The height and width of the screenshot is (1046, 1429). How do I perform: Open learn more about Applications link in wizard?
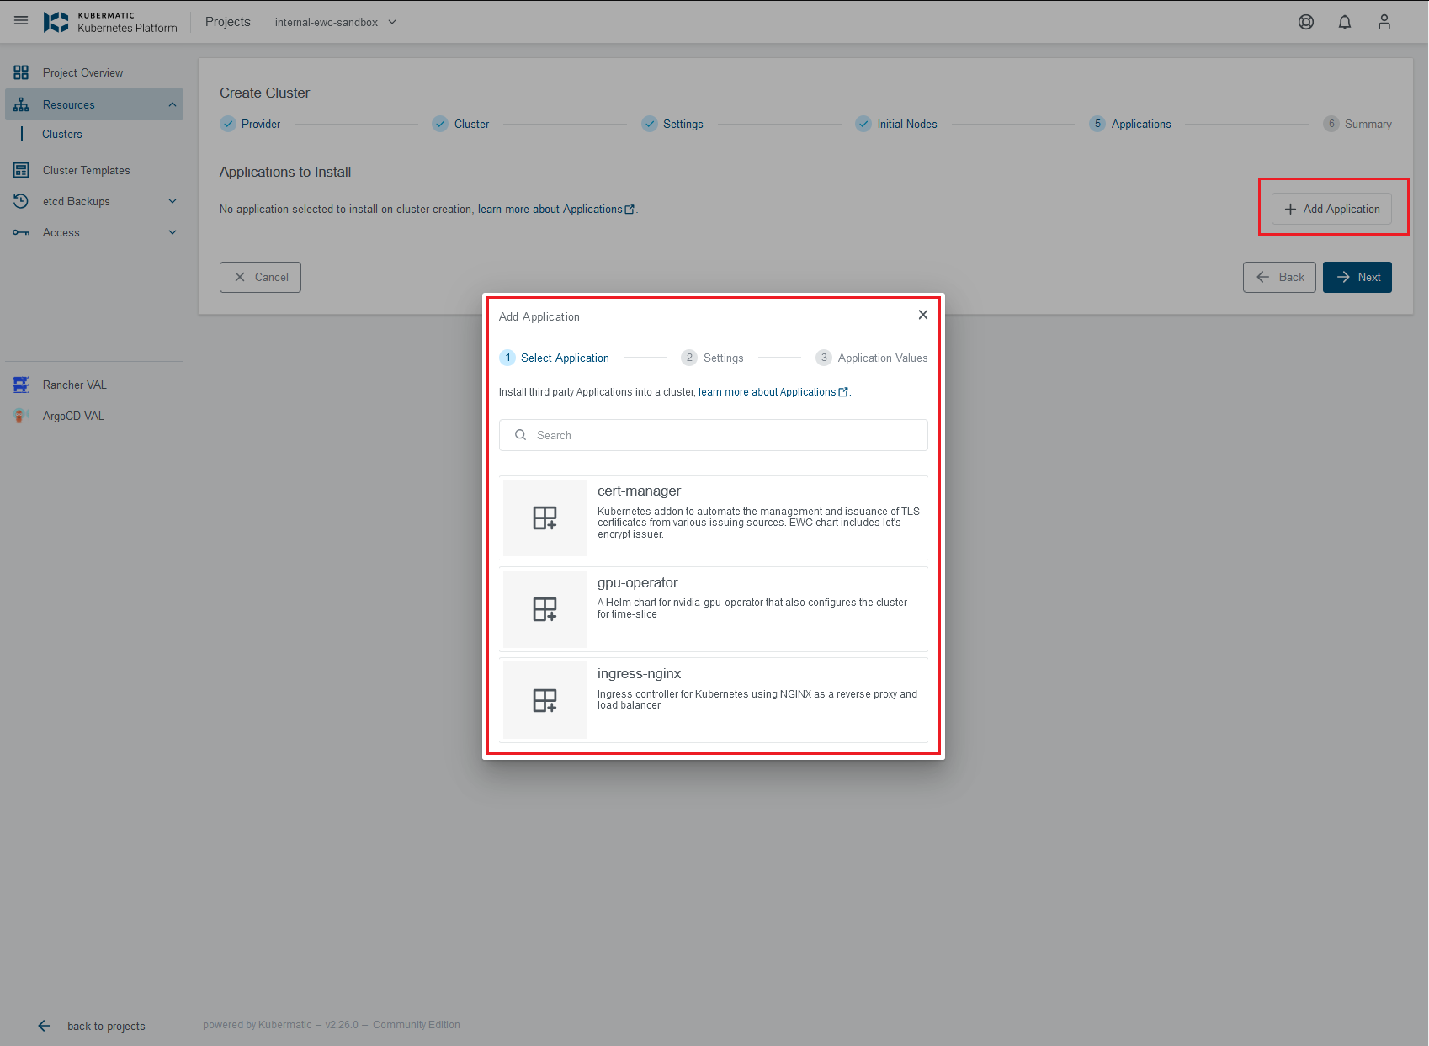tap(556, 210)
